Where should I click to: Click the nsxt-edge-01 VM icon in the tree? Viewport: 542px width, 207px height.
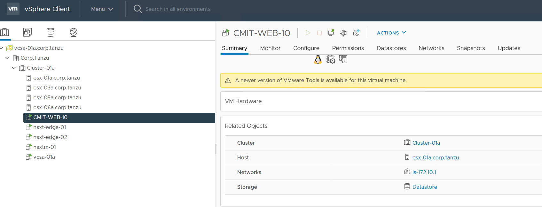(x=29, y=127)
